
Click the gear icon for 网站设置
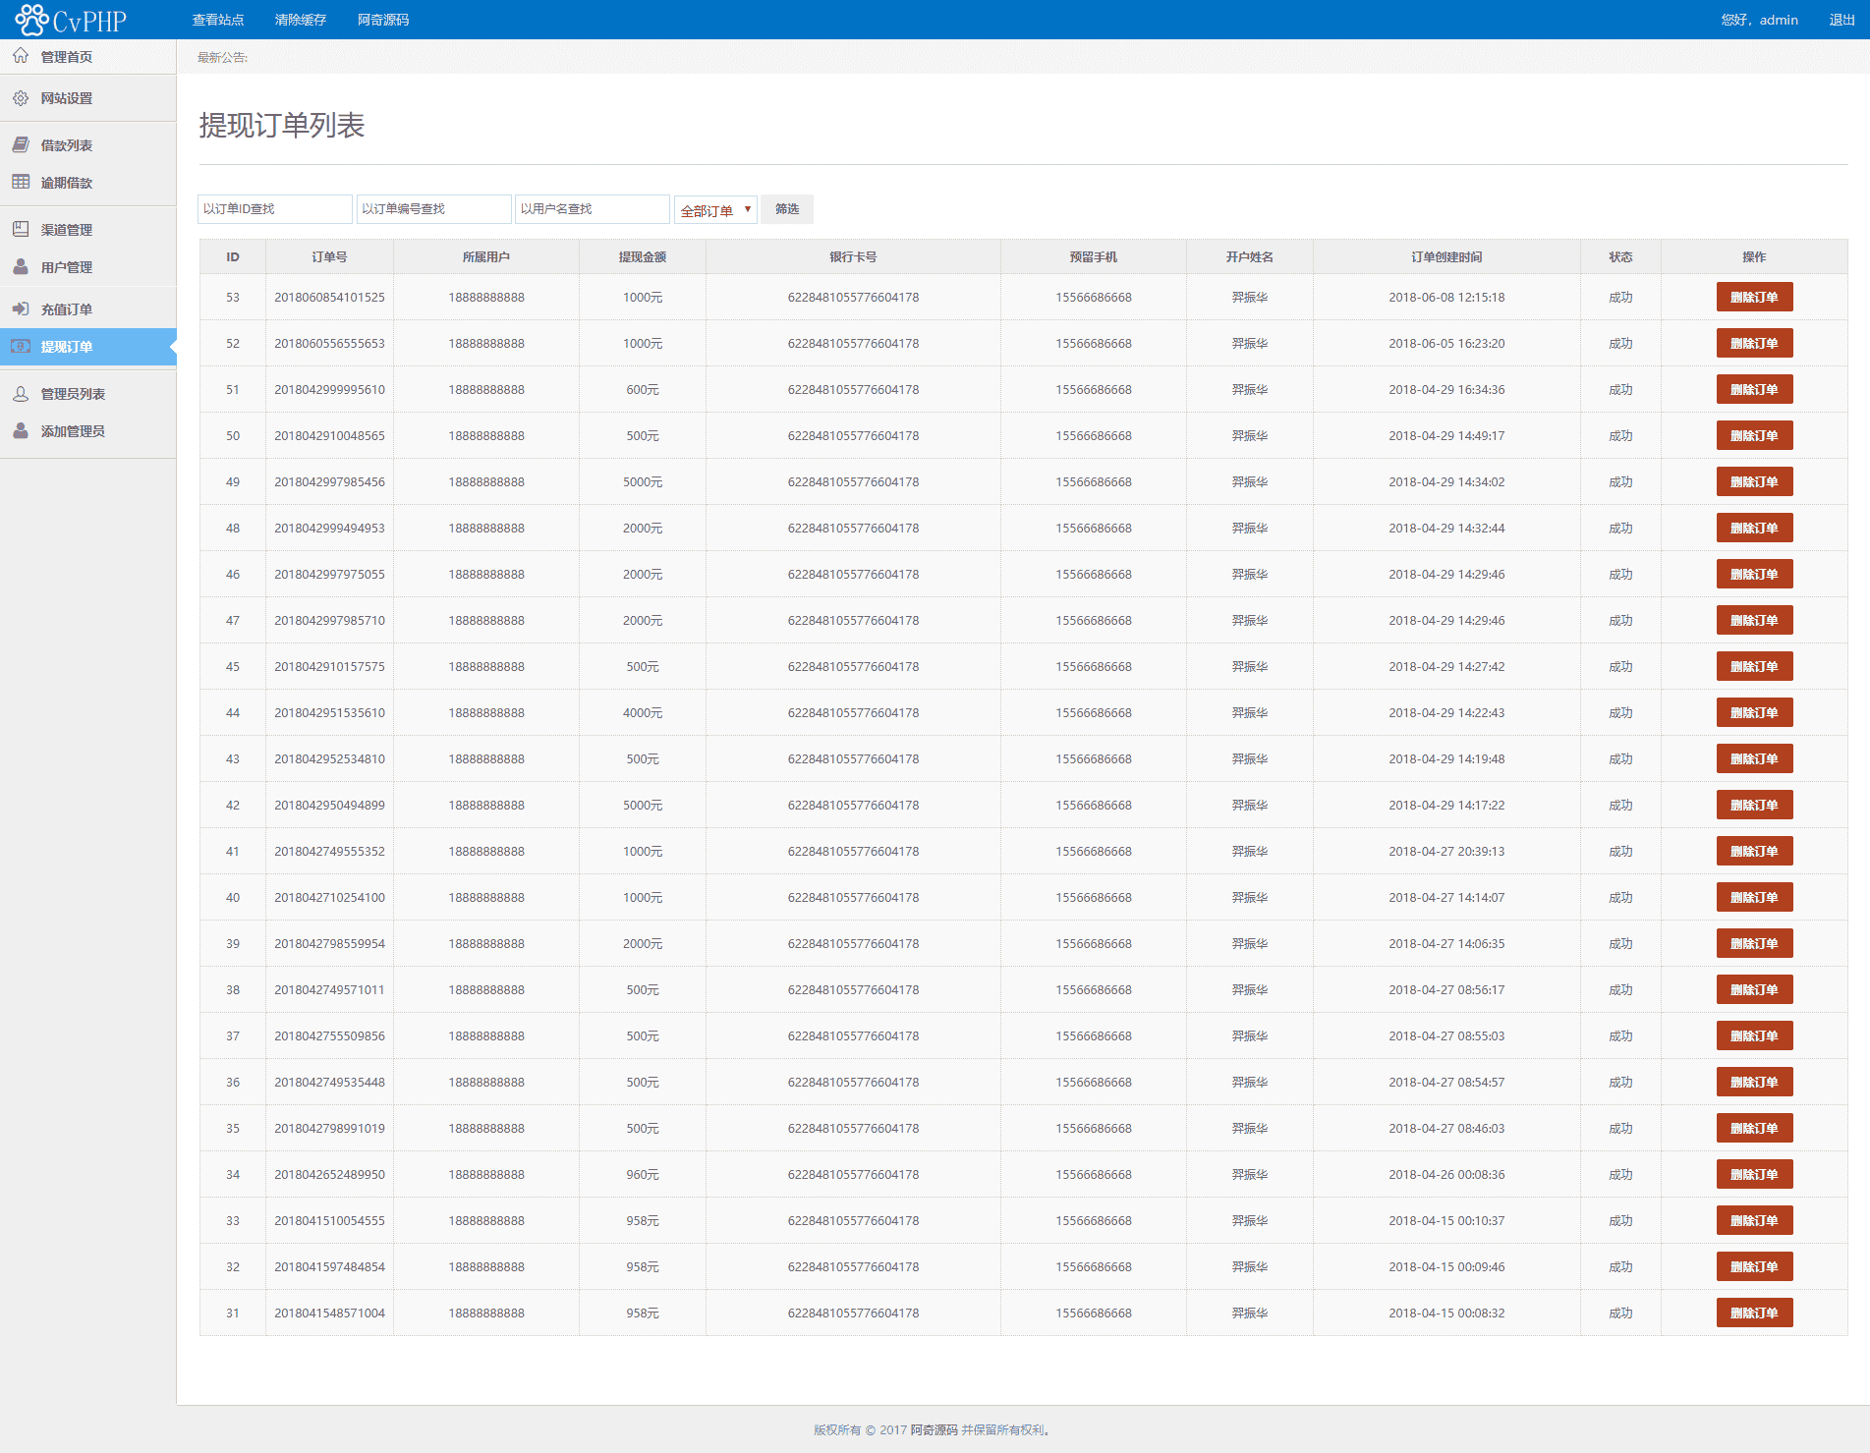[x=21, y=98]
